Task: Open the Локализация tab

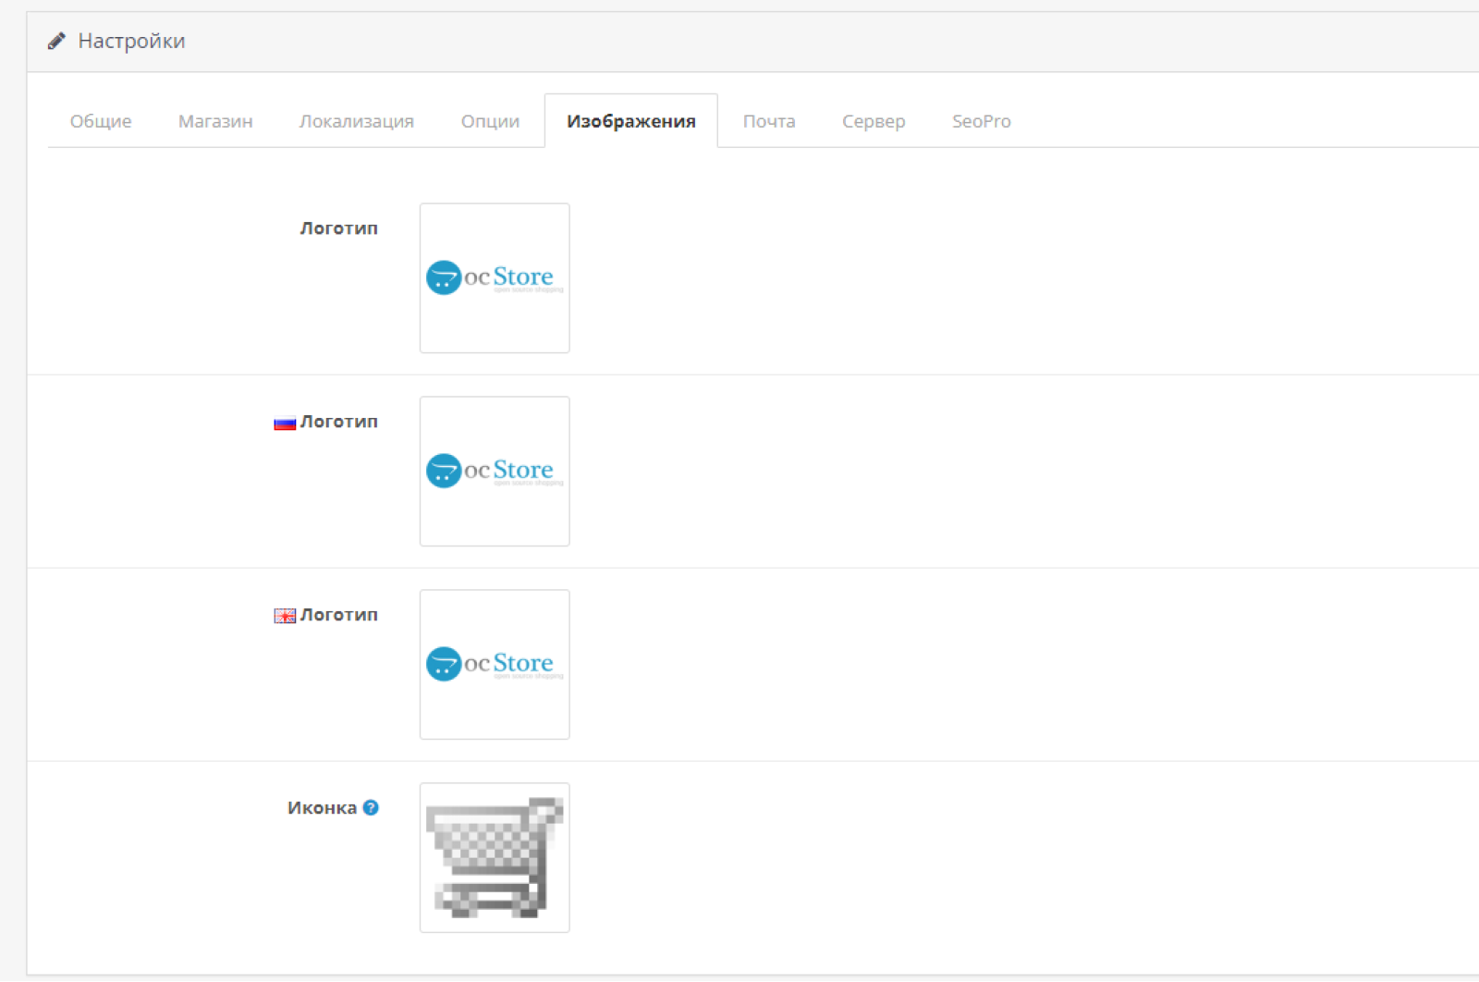Action: coord(357,121)
